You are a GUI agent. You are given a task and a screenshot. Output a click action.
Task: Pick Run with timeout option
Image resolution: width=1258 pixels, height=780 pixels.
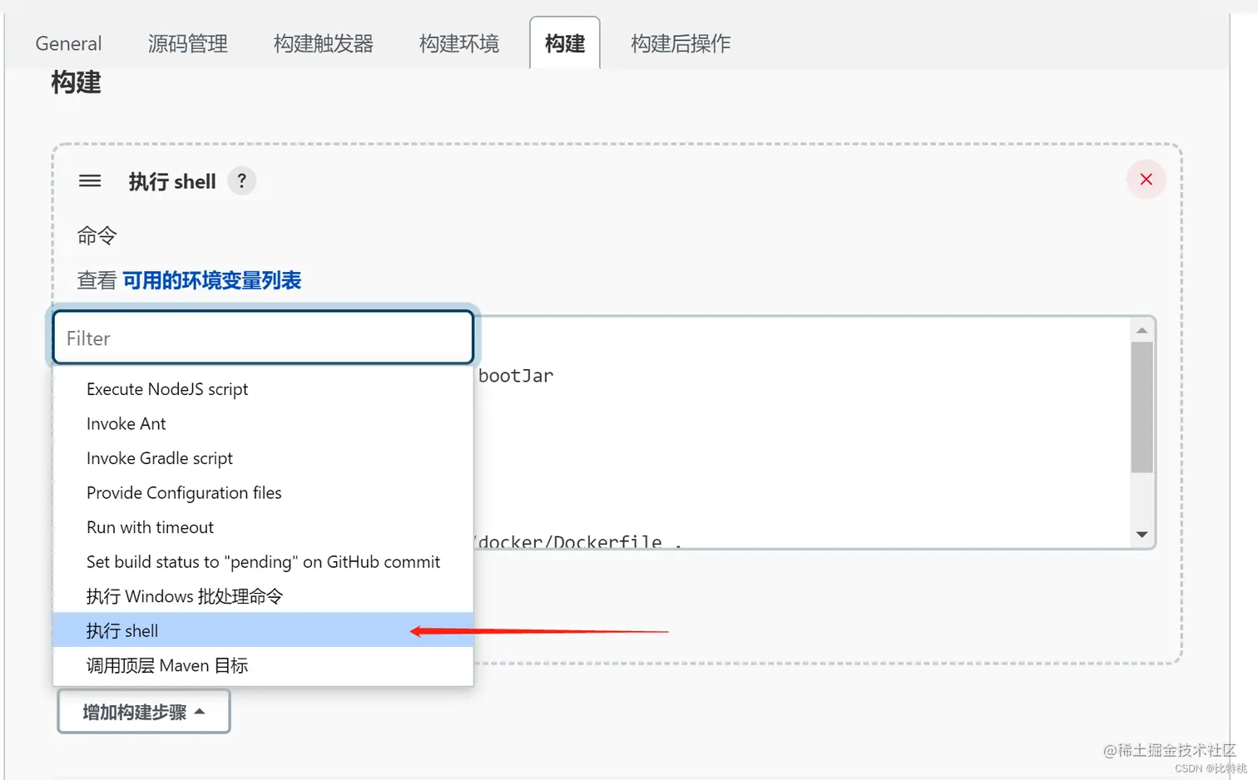click(263, 527)
